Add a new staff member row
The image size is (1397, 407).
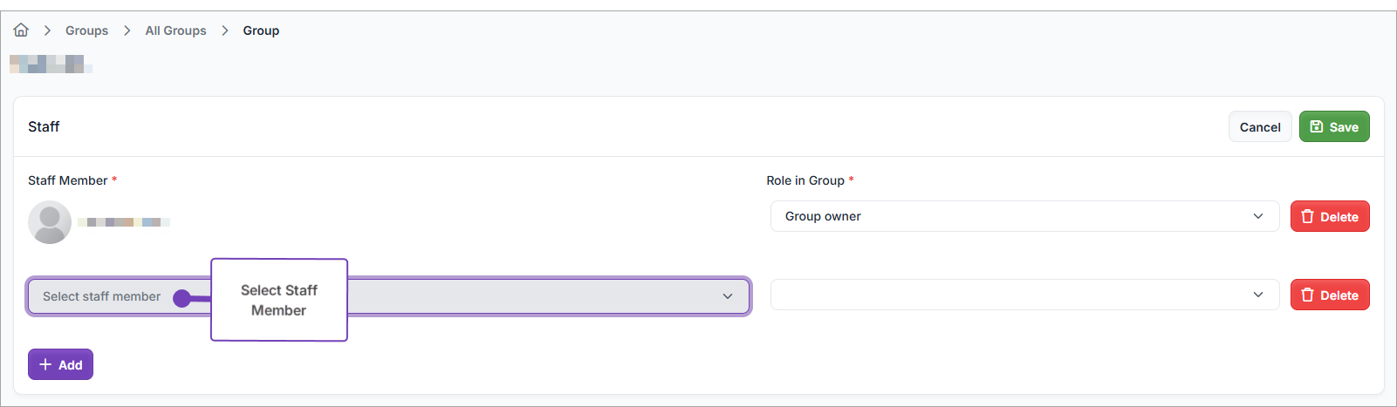tap(60, 364)
